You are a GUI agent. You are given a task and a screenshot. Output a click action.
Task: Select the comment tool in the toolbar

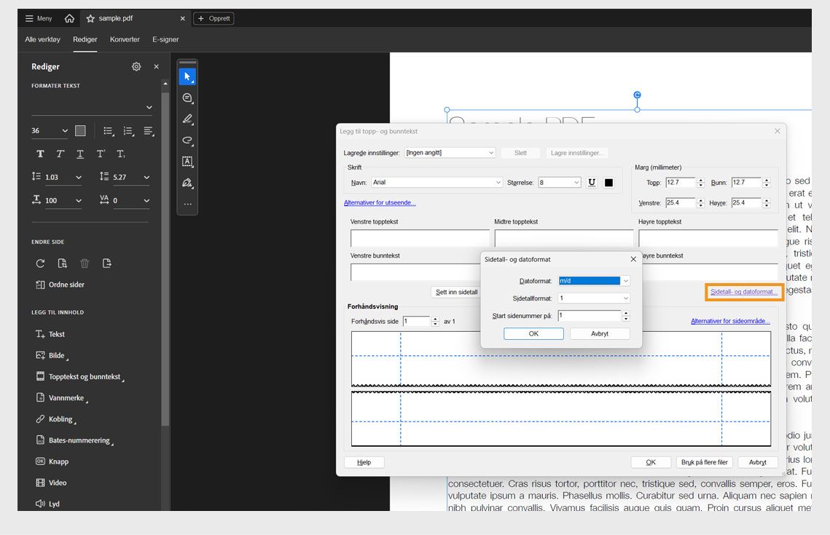pyautogui.click(x=187, y=98)
